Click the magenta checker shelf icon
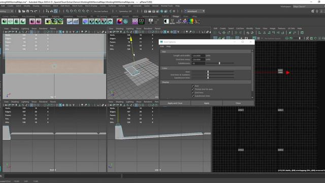325x183 pixels. tap(135, 21)
